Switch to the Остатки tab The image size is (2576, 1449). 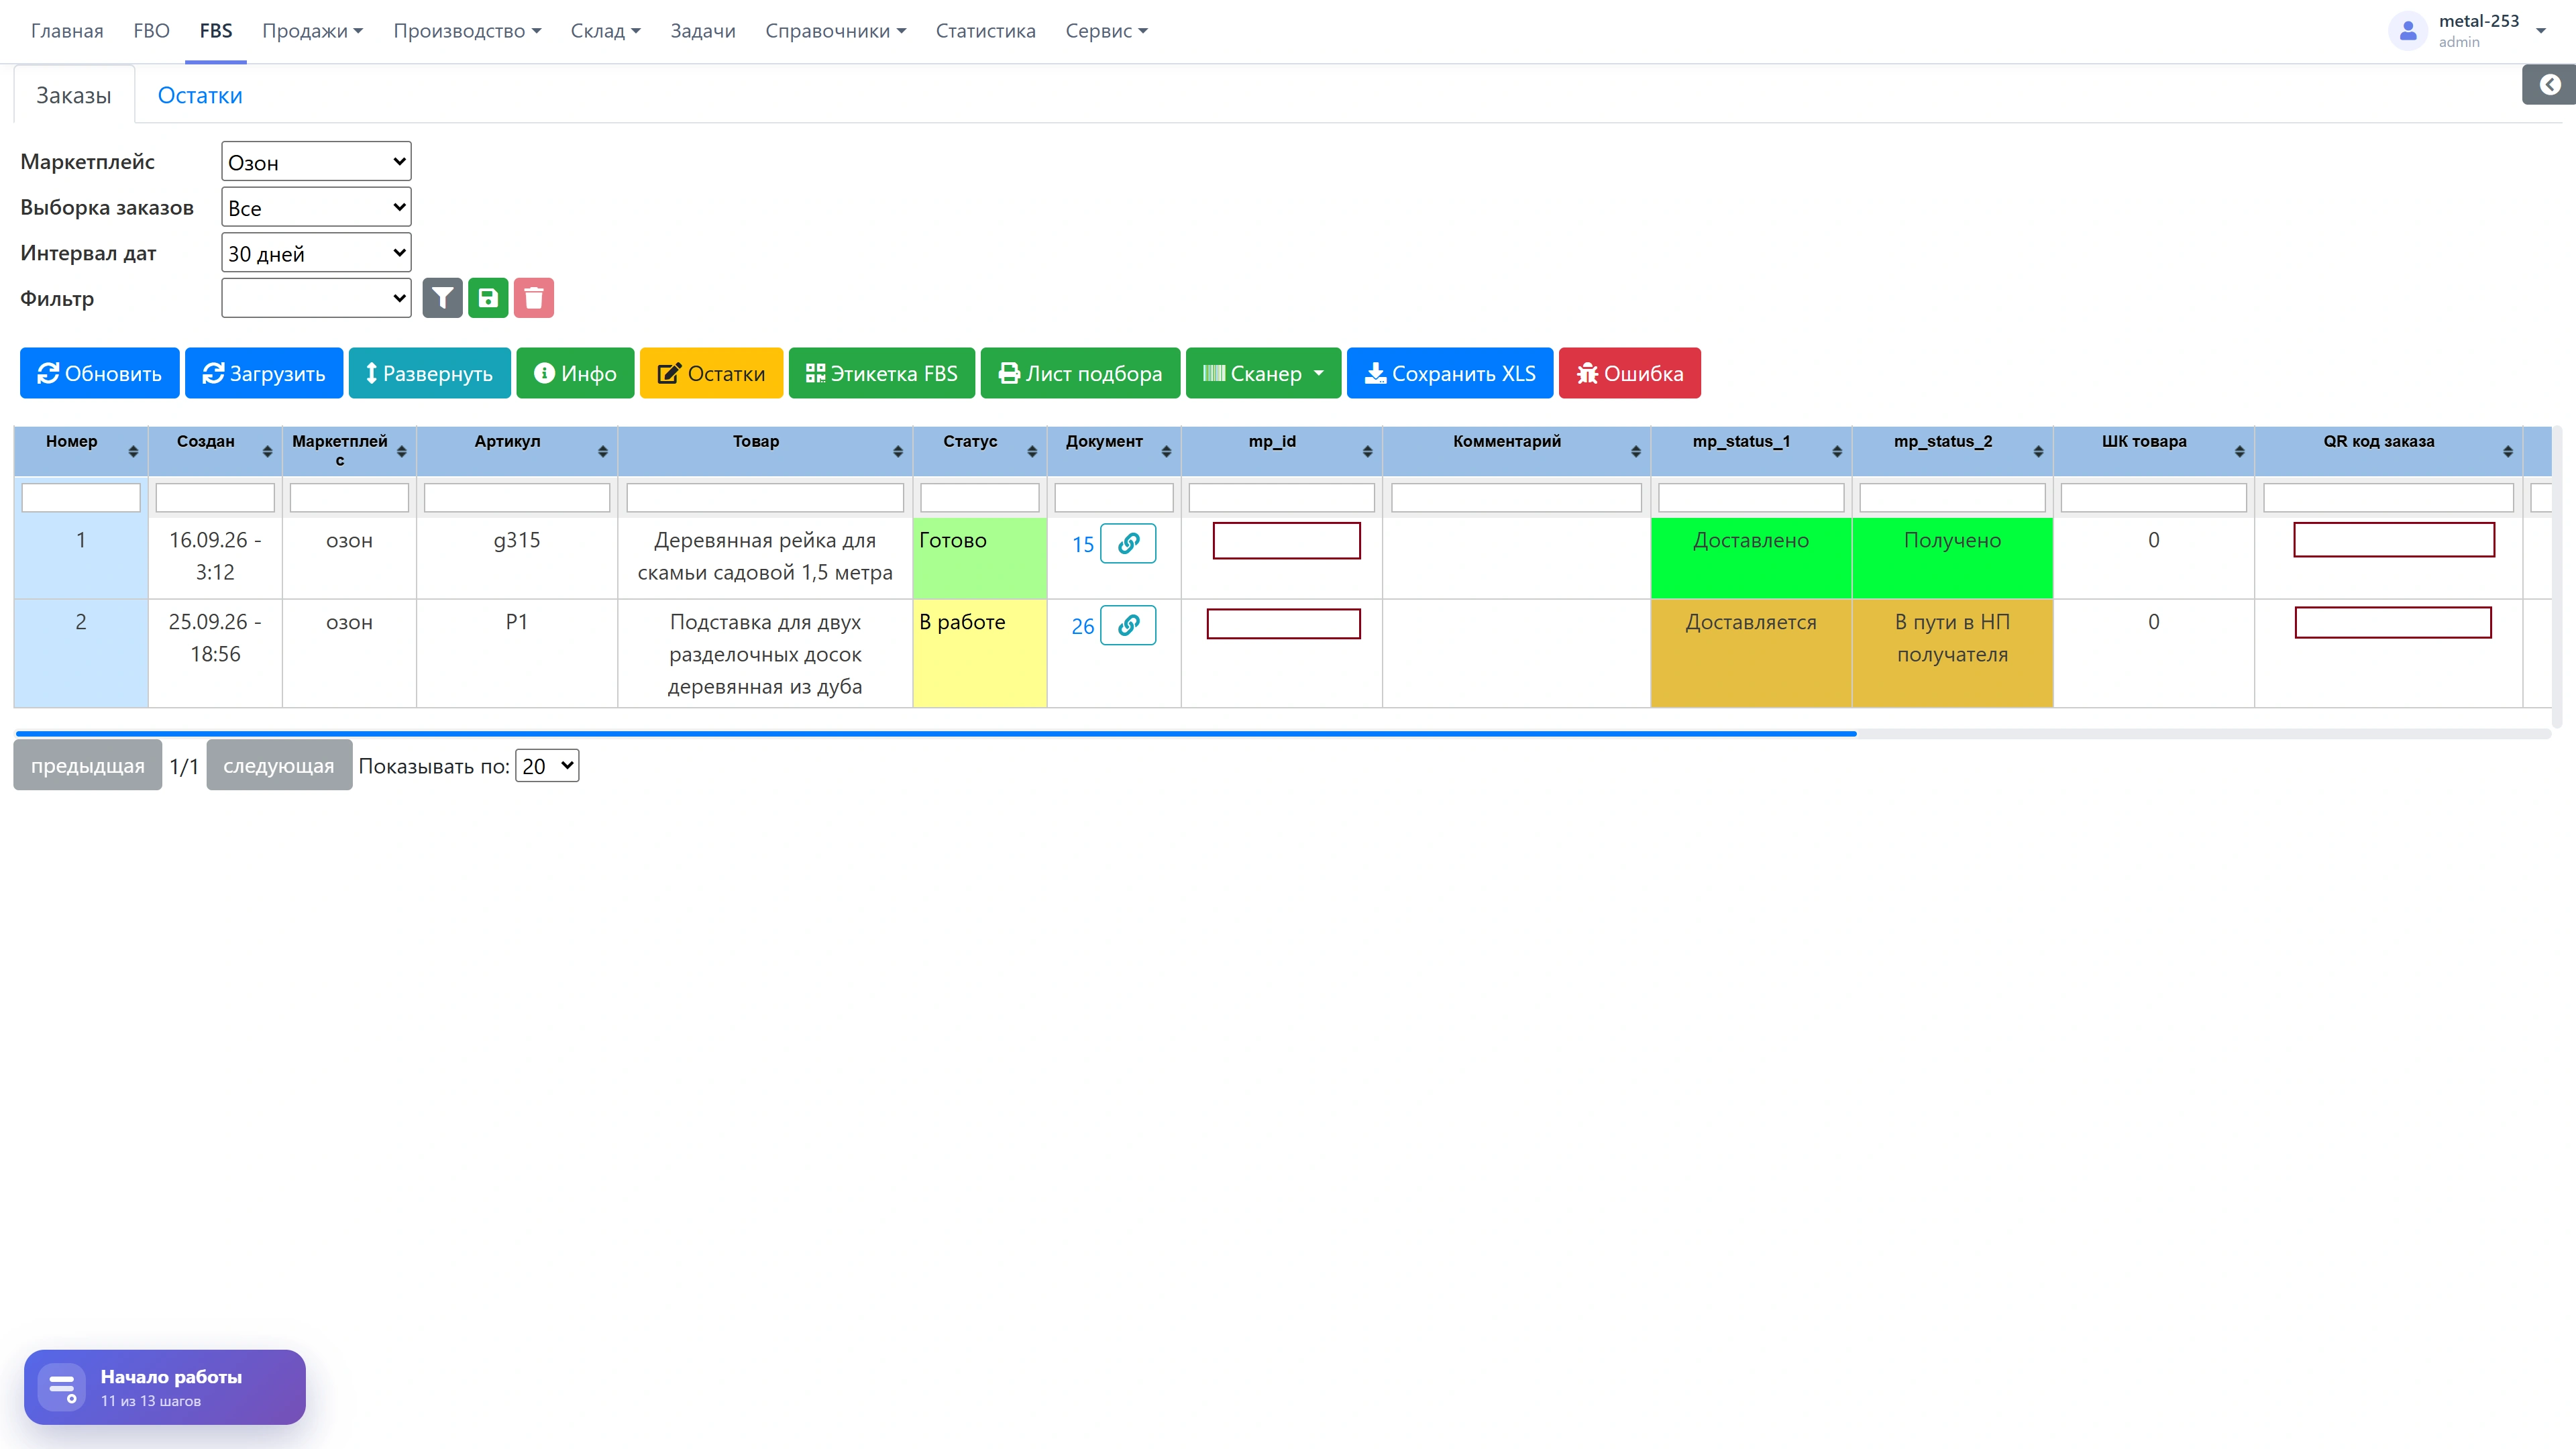[x=200, y=95]
